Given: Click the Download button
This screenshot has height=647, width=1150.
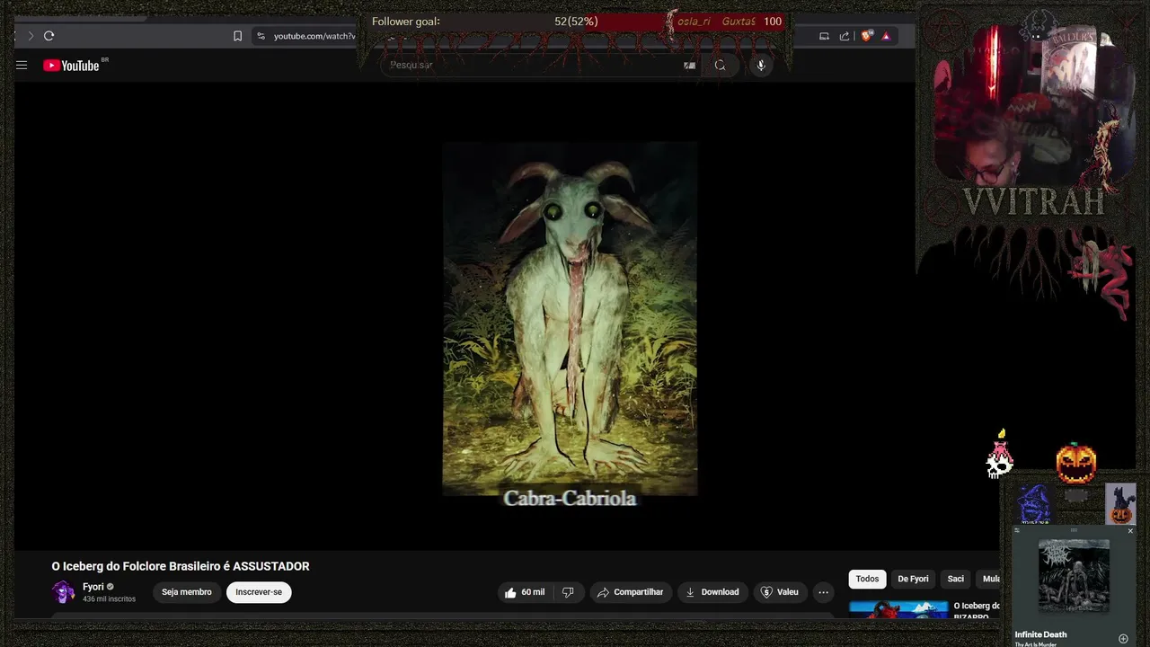Looking at the screenshot, I should pos(712,592).
